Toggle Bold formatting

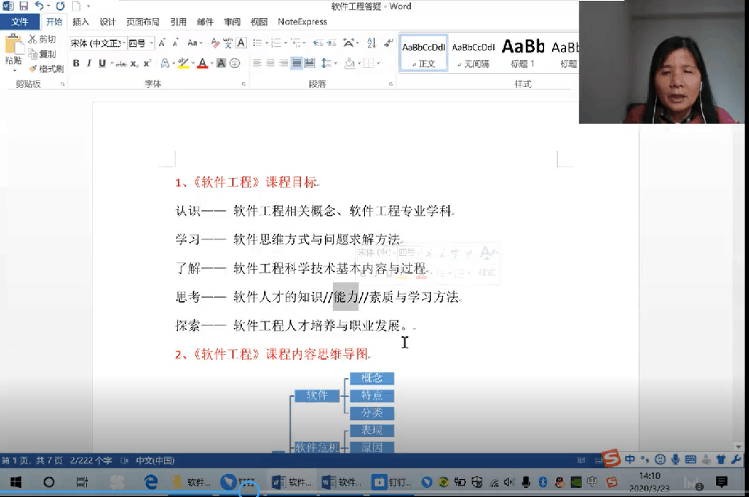76,63
